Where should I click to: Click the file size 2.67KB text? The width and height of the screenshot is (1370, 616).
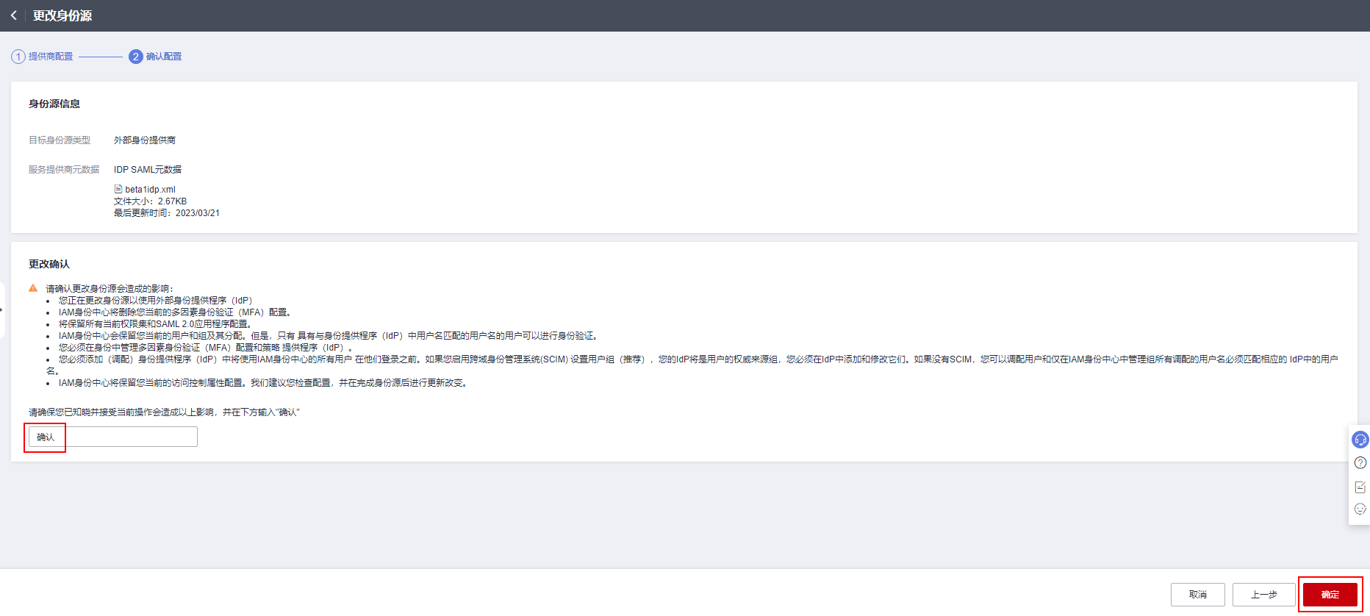coord(172,201)
